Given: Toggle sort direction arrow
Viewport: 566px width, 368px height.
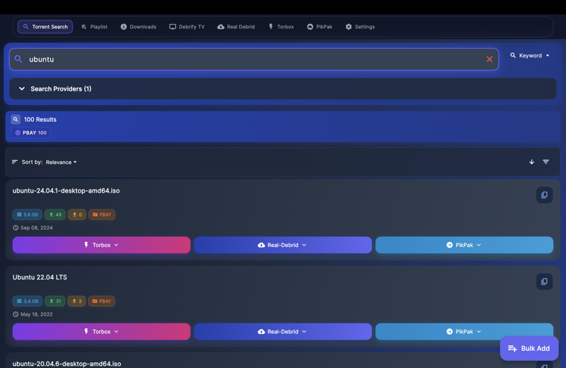Looking at the screenshot, I should click(532, 162).
